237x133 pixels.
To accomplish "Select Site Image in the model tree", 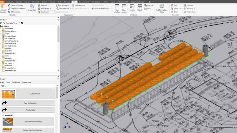I will pyautogui.click(x=8, y=63).
